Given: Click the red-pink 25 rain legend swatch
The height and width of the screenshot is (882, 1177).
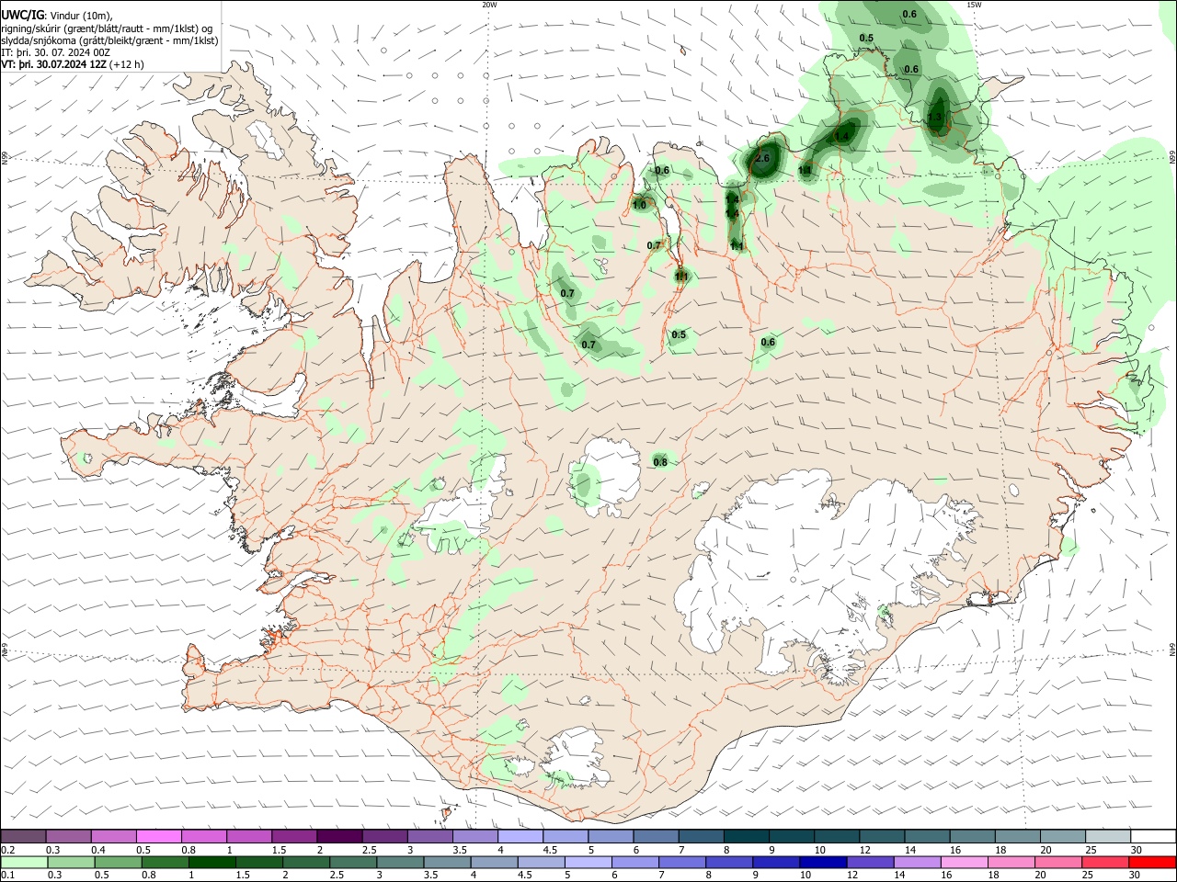Looking at the screenshot, I should 1107,863.
